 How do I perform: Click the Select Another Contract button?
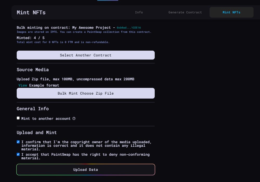[x=86, y=55]
